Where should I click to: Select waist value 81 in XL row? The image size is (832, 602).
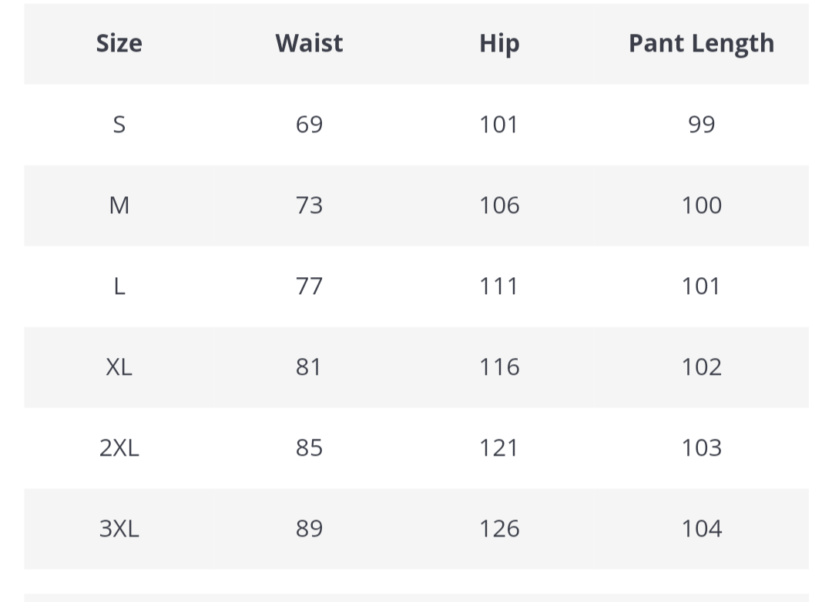pos(309,366)
